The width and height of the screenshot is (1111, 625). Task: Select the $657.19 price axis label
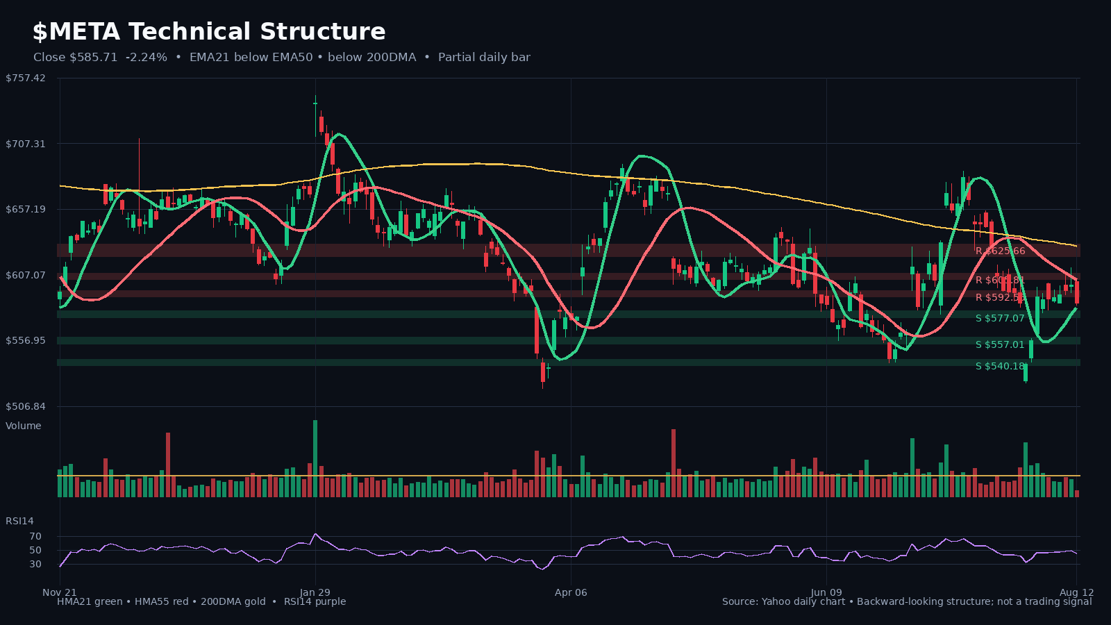(26, 209)
